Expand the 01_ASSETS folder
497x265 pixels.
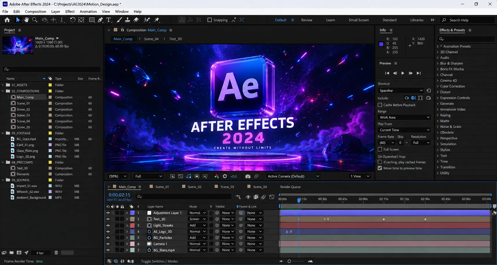pos(3,85)
